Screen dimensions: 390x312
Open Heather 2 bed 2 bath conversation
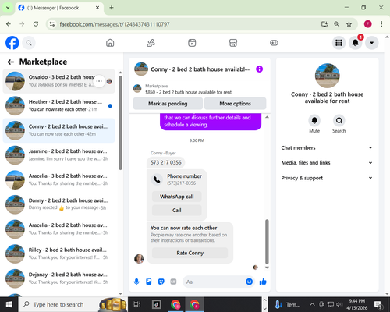point(58,106)
